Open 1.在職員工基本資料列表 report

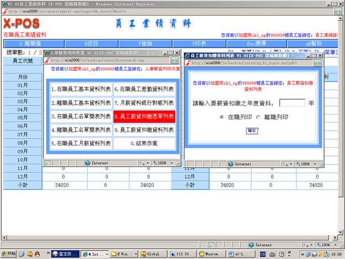pos(80,89)
